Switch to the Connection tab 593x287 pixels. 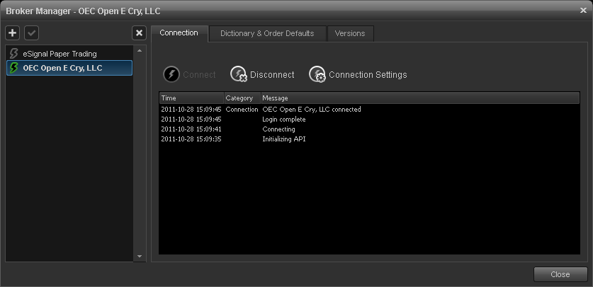[179, 33]
